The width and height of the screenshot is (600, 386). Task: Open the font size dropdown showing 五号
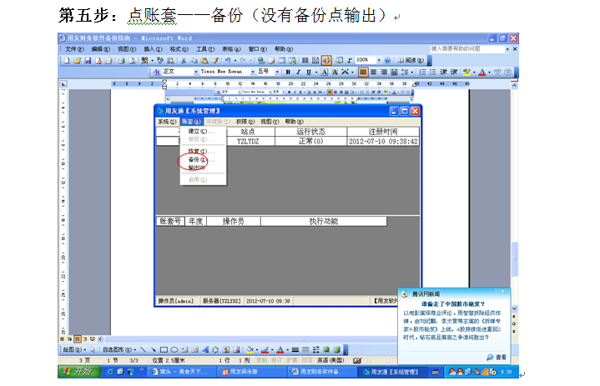(277, 72)
